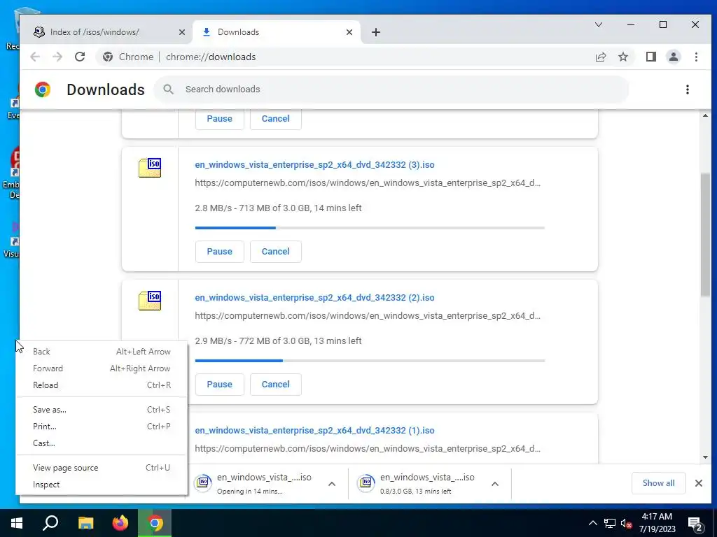Image resolution: width=717 pixels, height=537 pixels.
Task: Click the '2.9 MB/s - 772 MB of 3.0 GB' status
Action: pyautogui.click(x=278, y=341)
